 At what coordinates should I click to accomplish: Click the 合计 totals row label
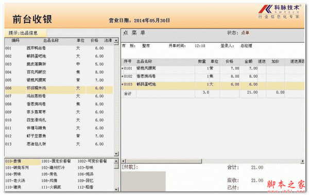tap(128, 94)
